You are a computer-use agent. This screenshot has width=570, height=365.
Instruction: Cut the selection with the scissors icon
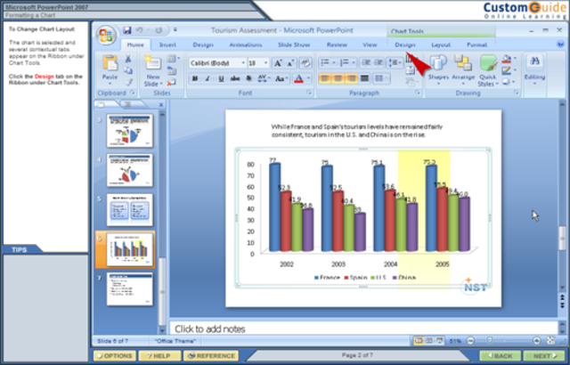pyautogui.click(x=128, y=59)
